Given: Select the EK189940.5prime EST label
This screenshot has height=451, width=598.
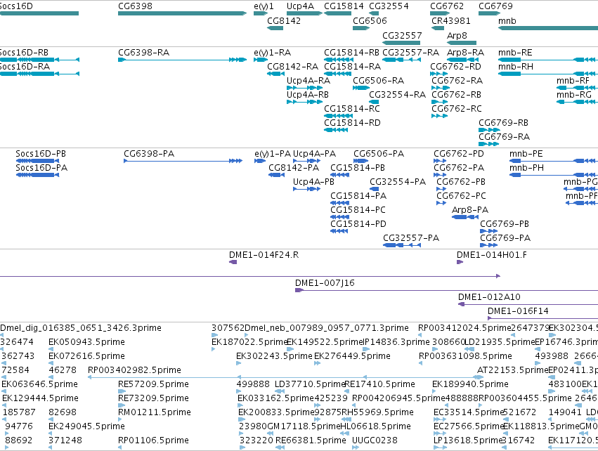Looking at the screenshot, I should pyautogui.click(x=470, y=384).
